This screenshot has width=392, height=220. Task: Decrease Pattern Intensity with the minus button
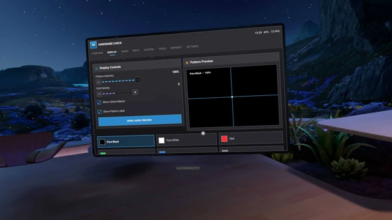pyautogui.click(x=99, y=82)
